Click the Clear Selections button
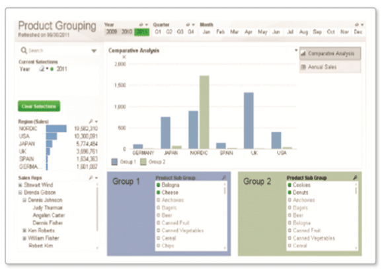 click(39, 106)
